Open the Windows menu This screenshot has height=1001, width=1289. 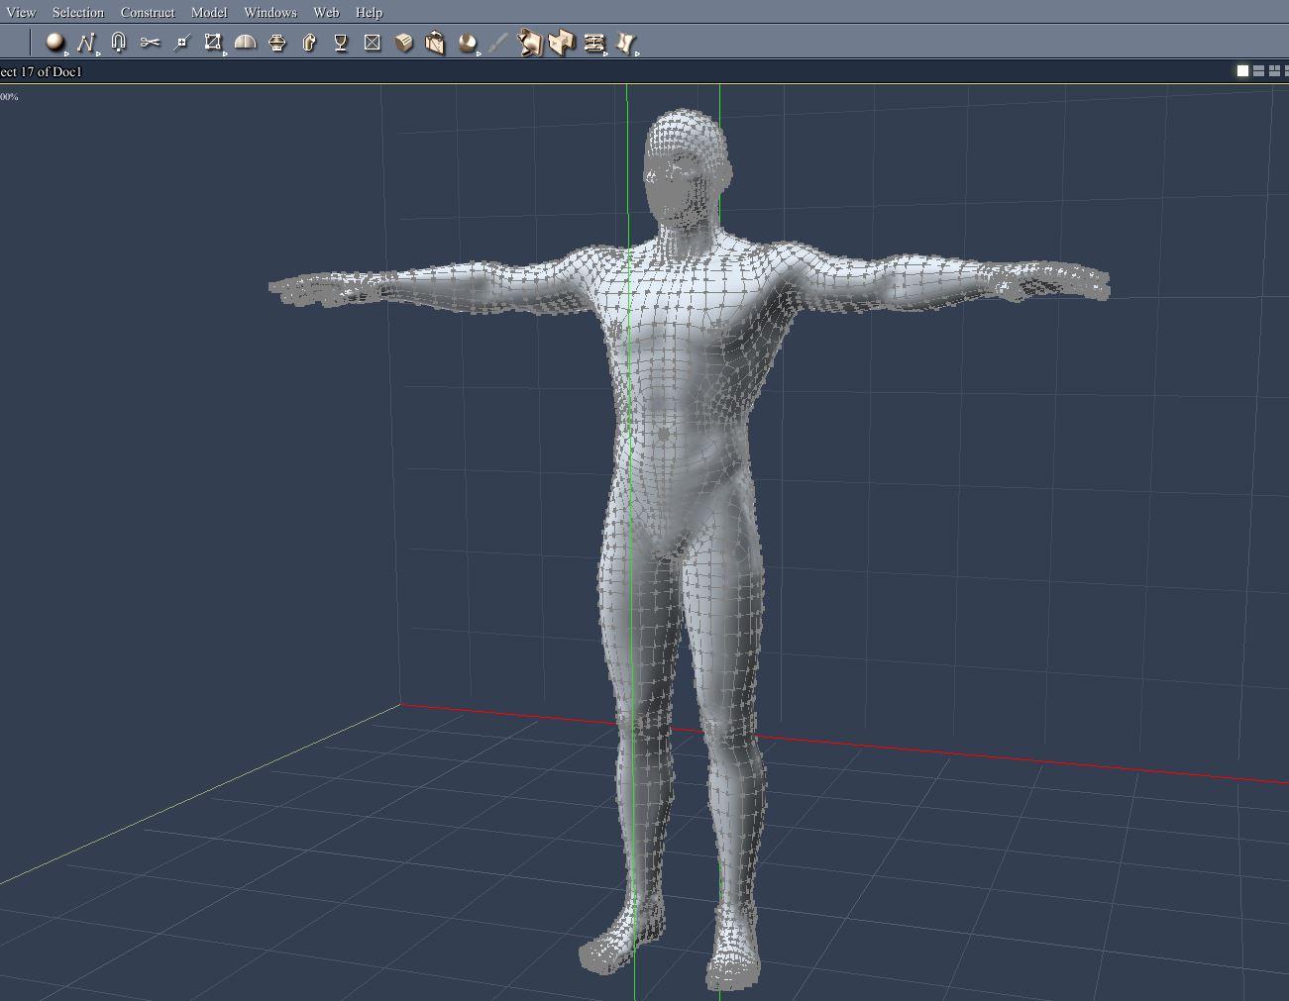[x=270, y=12]
